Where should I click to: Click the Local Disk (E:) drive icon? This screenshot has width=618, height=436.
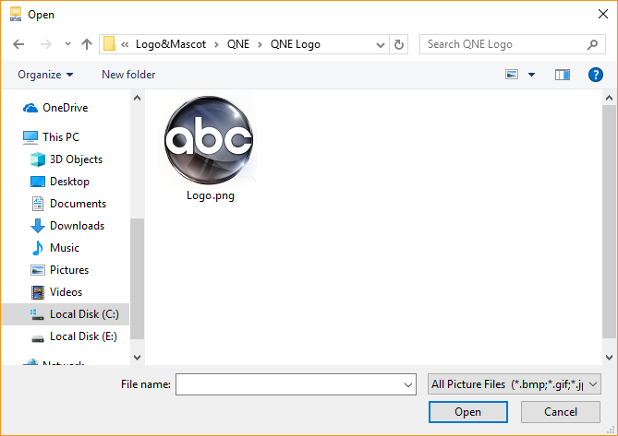38,338
